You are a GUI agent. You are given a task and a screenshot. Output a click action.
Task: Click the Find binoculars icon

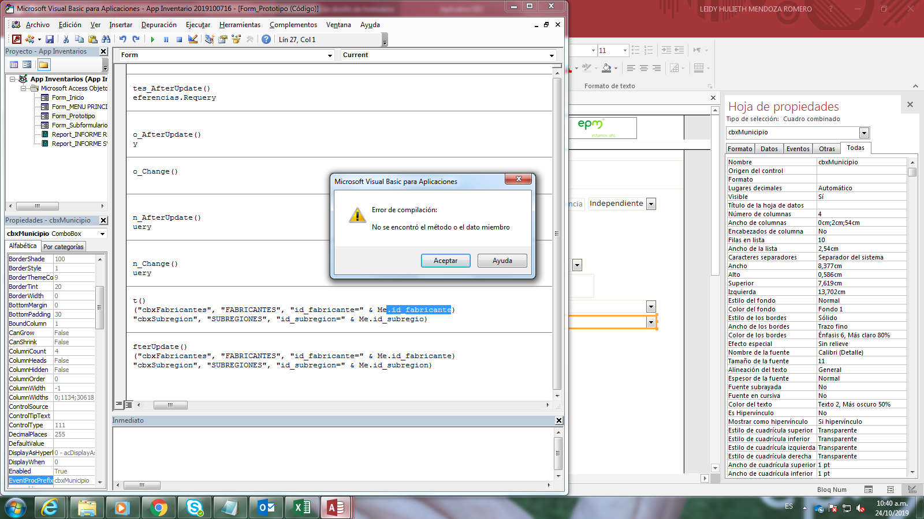106,39
